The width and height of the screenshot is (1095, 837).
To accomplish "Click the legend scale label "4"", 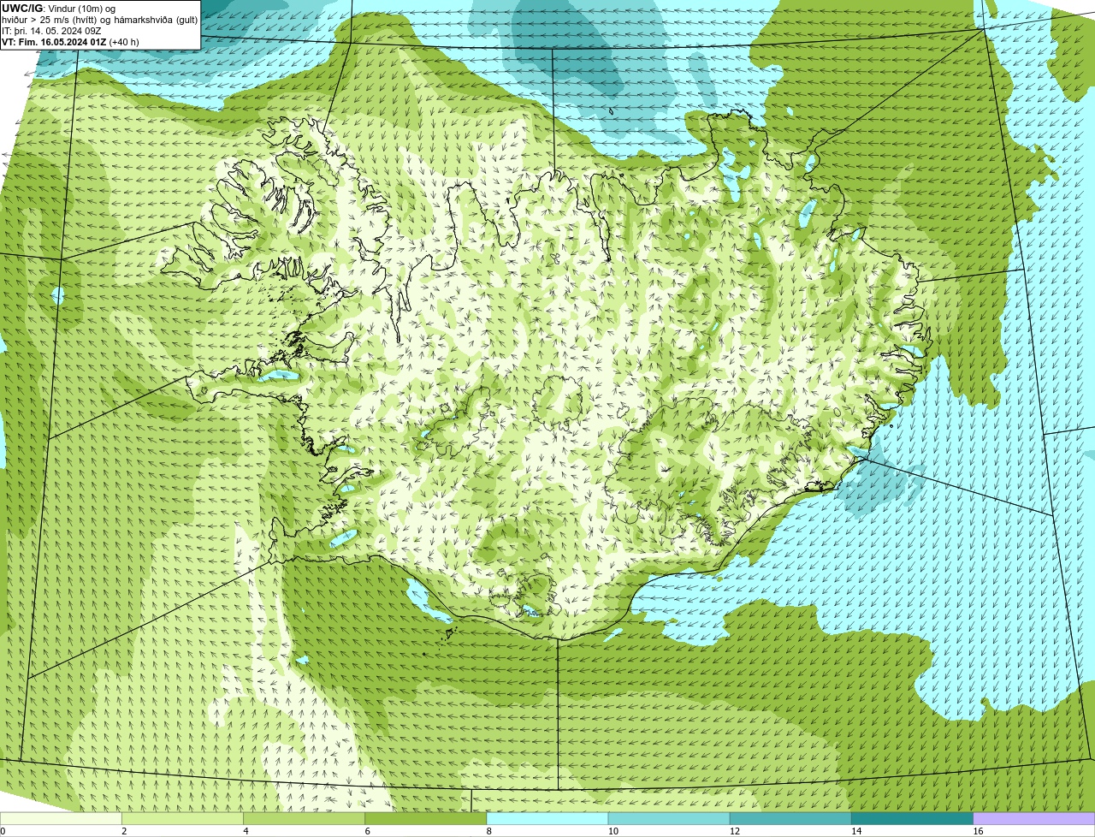I will click(x=246, y=831).
